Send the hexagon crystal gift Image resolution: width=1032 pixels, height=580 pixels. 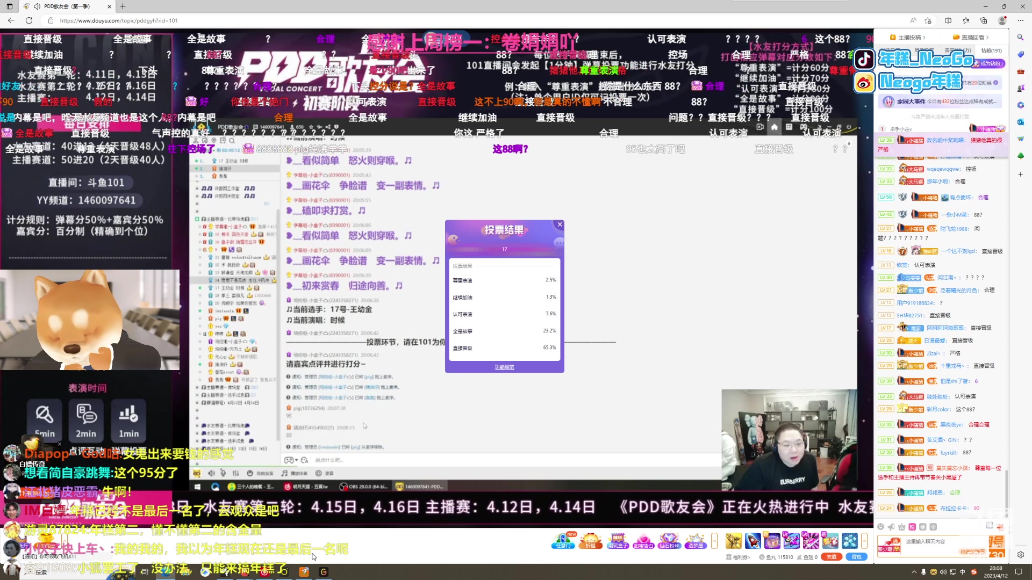click(x=850, y=541)
